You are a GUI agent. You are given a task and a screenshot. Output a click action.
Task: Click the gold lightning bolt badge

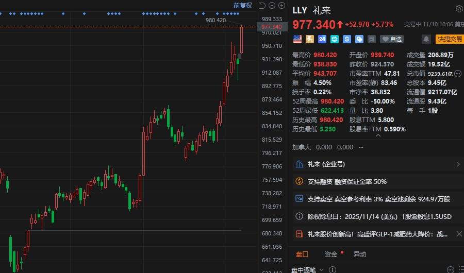coord(310,39)
